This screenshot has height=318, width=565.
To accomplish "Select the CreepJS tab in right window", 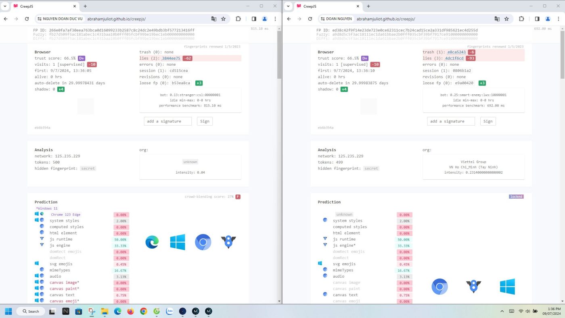I will click(328, 6).
